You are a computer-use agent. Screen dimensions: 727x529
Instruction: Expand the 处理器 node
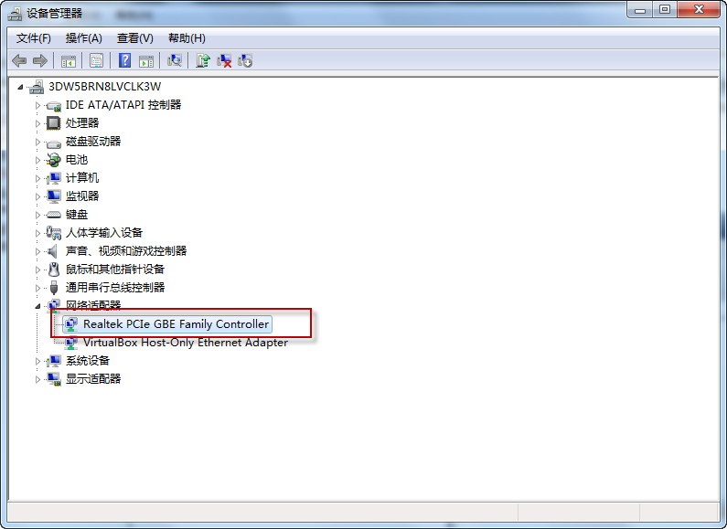38,123
